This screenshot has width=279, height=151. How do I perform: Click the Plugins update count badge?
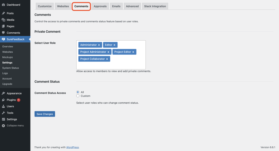(19, 100)
